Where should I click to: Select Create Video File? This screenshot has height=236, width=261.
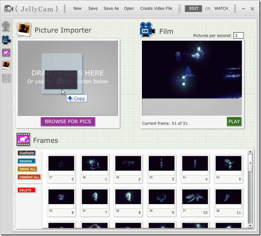click(x=156, y=8)
